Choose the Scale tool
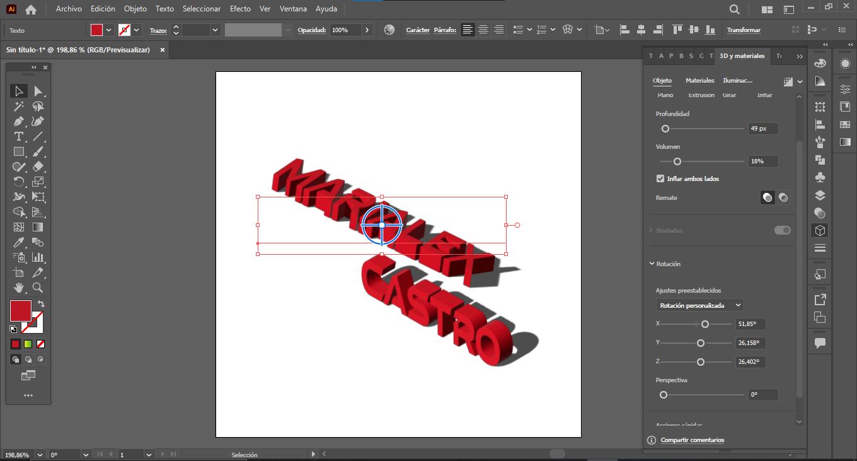This screenshot has height=461, width=857. pos(38,182)
